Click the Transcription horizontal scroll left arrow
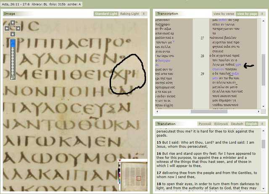The height and width of the screenshot is (194, 269). (x=157, y=111)
